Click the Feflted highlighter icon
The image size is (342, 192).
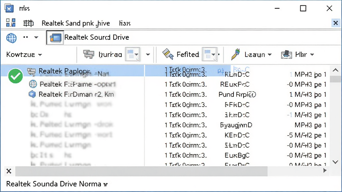168,54
